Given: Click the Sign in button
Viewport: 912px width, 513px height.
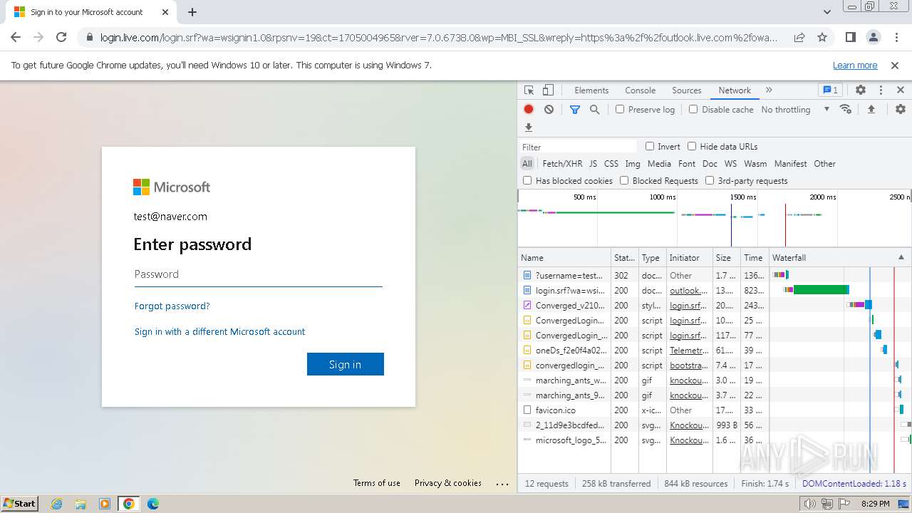Looking at the screenshot, I should click(x=346, y=364).
